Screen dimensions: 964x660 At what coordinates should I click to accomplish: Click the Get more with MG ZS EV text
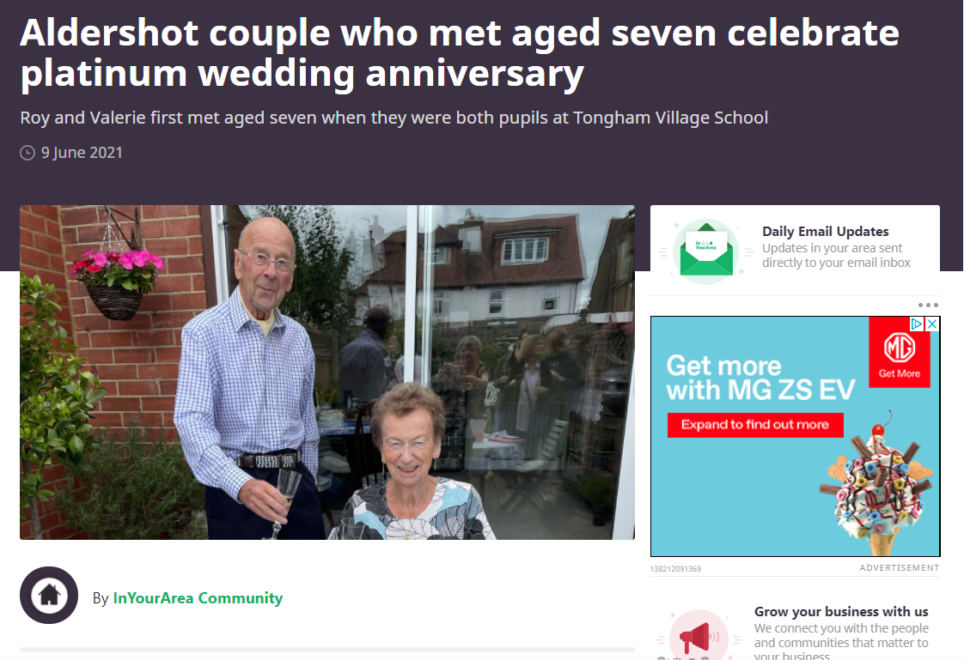[760, 378]
